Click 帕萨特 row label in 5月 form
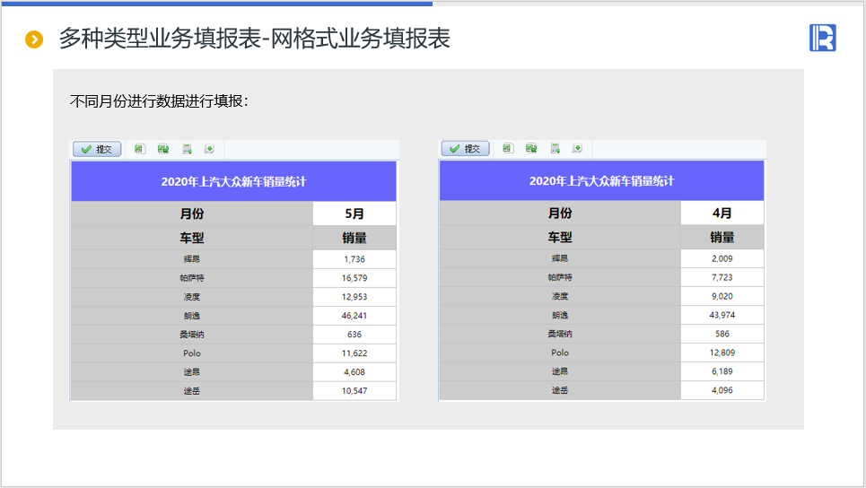The image size is (866, 488). (192, 278)
